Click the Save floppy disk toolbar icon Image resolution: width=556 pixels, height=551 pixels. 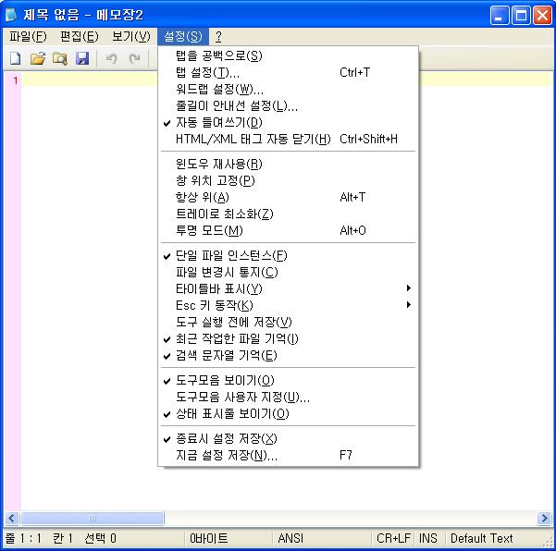(x=82, y=58)
